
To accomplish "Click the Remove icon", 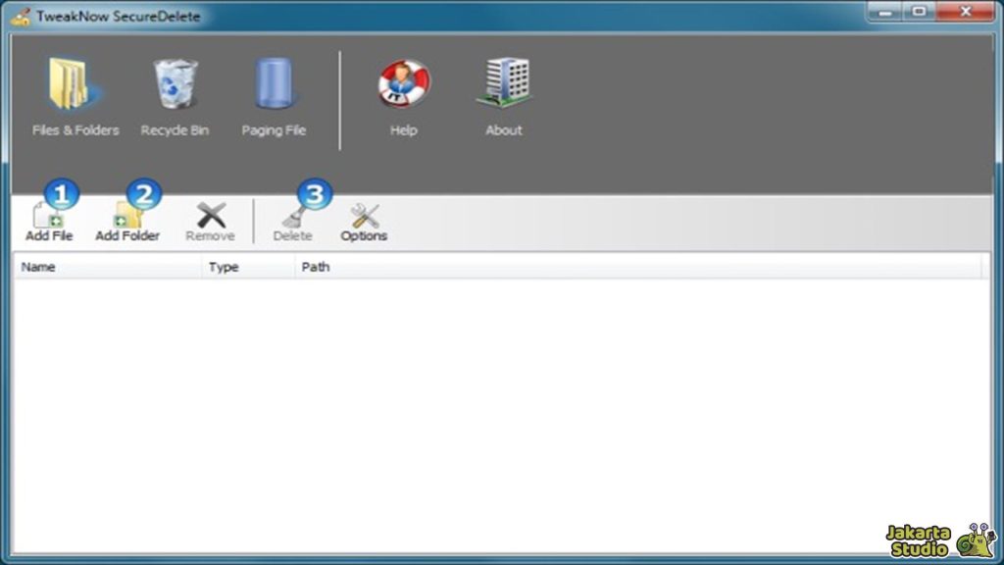I will coord(209,216).
